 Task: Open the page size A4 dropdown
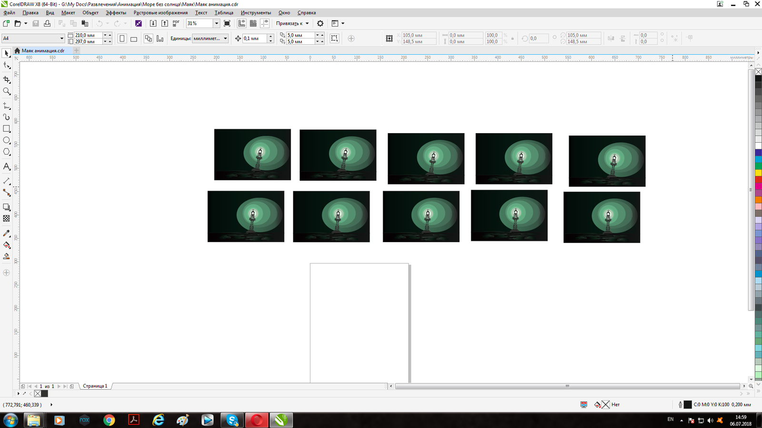pyautogui.click(x=61, y=39)
